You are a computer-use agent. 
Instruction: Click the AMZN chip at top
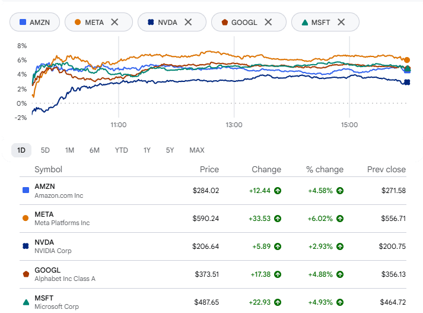[x=34, y=22]
